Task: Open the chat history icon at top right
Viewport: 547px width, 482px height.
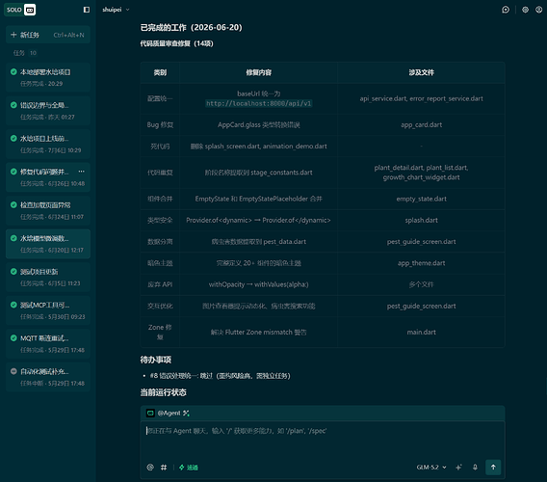Action: pyautogui.click(x=506, y=10)
